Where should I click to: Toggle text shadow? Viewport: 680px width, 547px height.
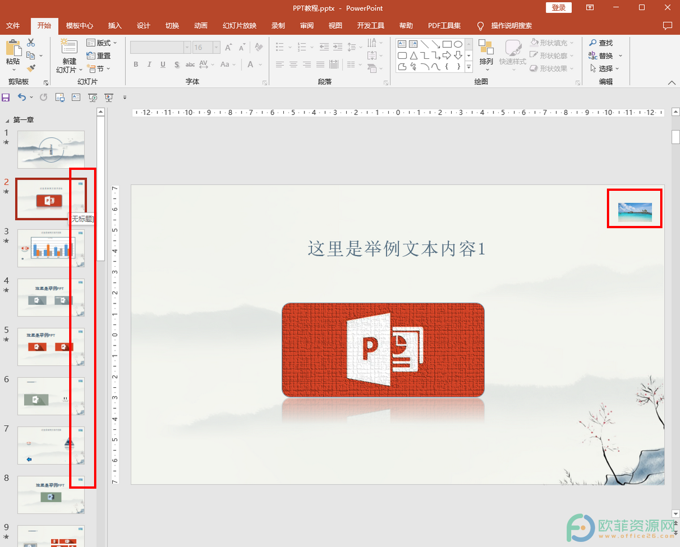[x=177, y=65]
